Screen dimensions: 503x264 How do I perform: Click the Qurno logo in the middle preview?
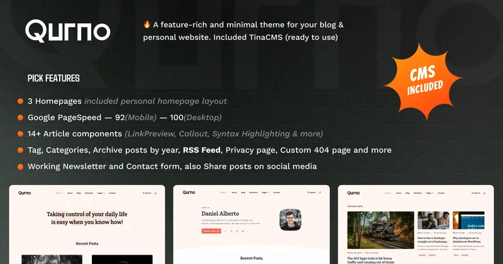point(189,193)
